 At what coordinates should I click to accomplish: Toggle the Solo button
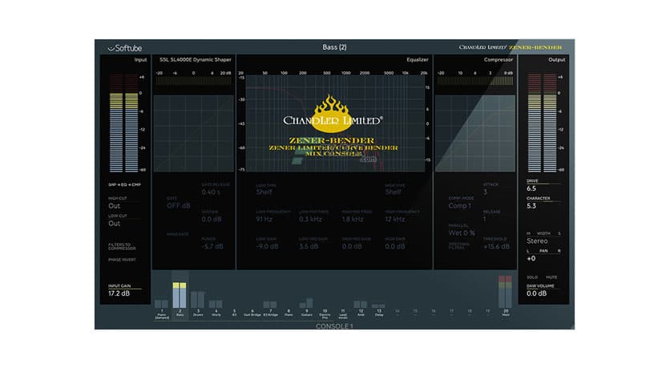pos(532,277)
